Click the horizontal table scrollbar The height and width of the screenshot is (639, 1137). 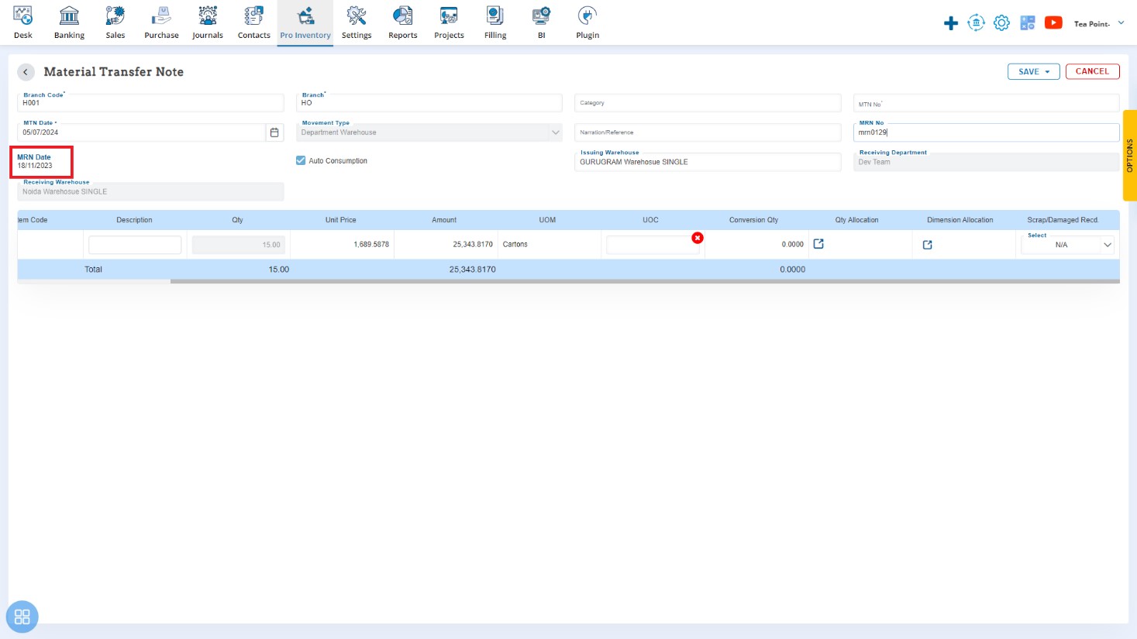[x=645, y=282]
